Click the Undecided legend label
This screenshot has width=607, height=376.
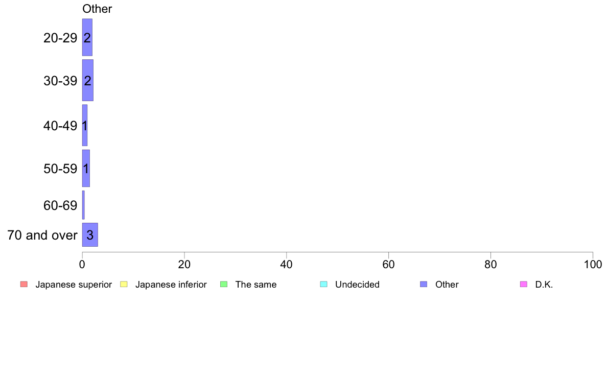357,285
